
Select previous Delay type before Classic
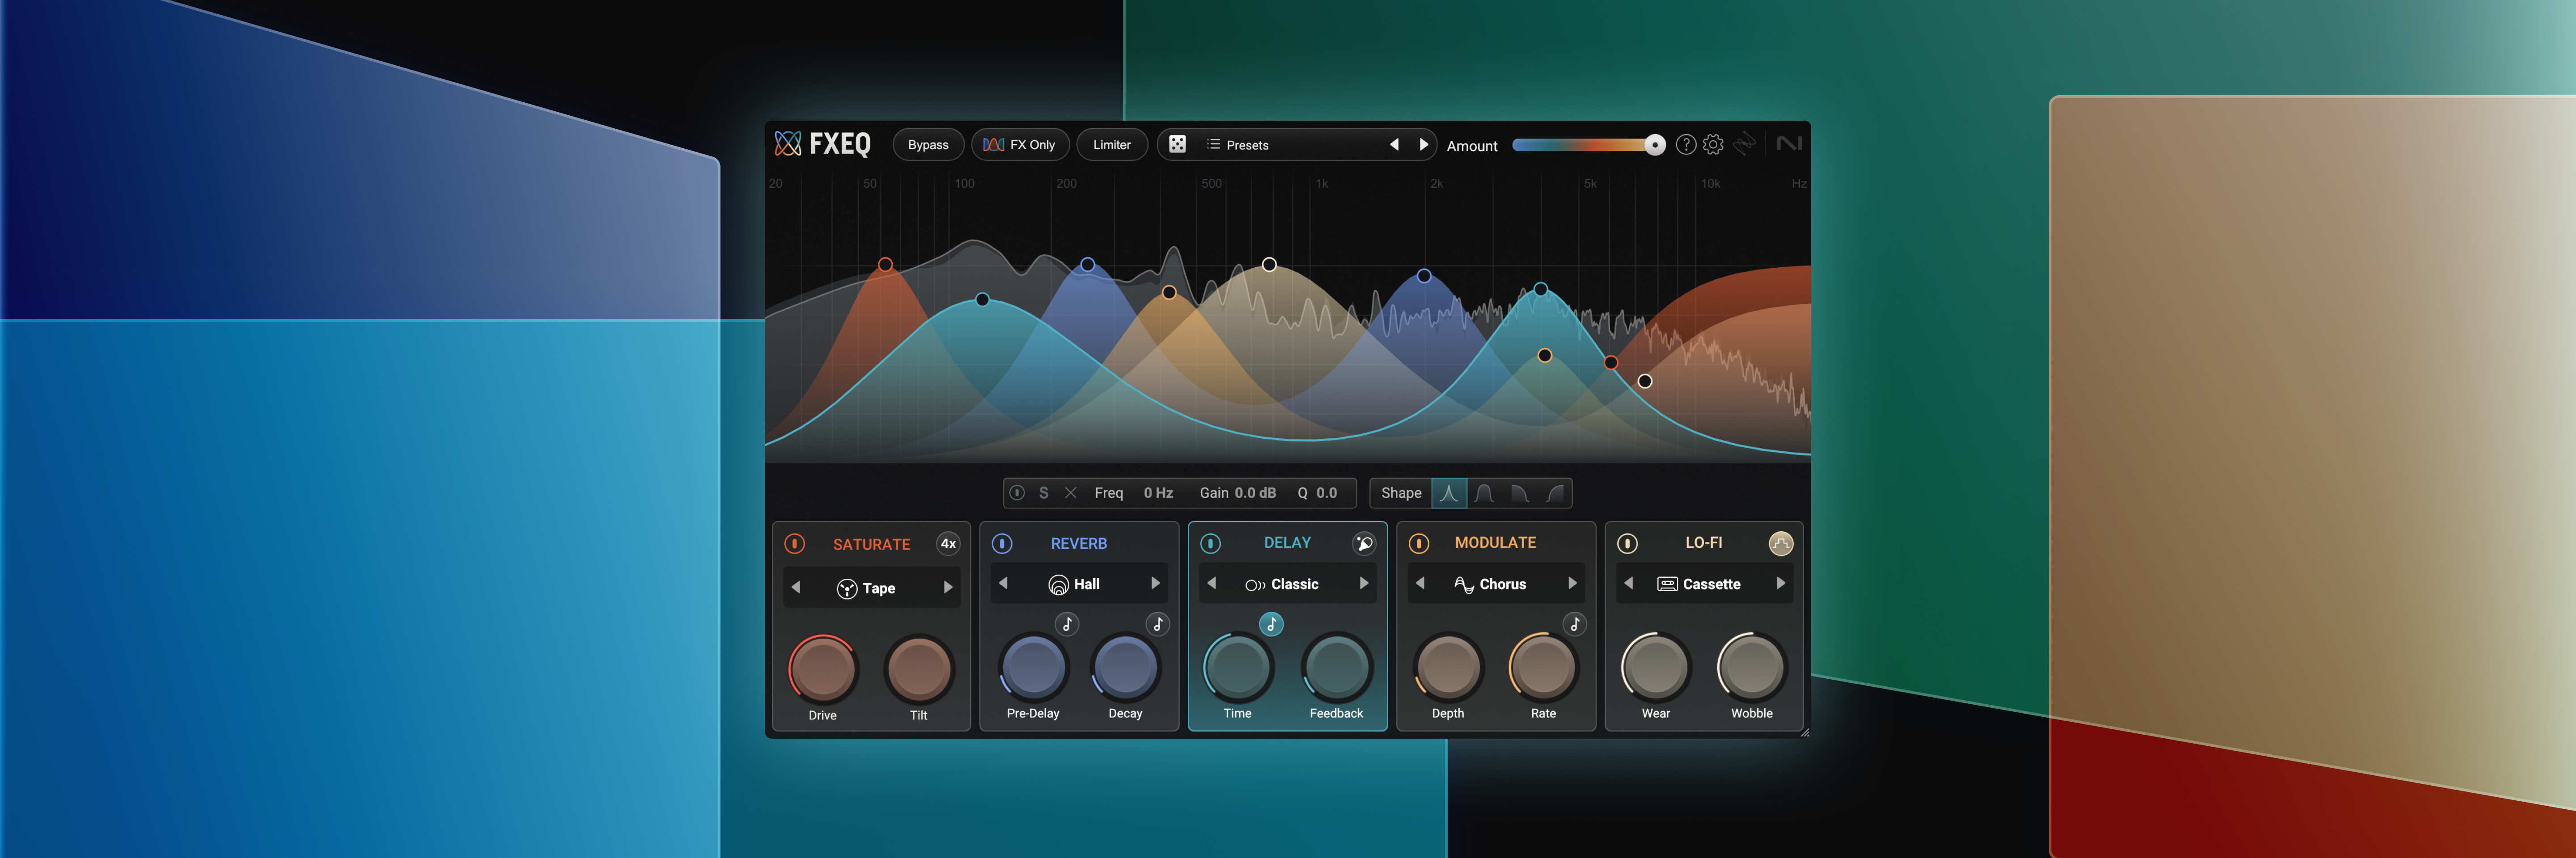[x=1212, y=583]
